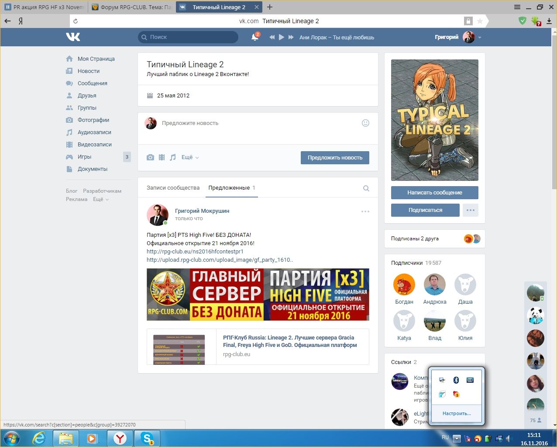Expand the sidebar footer Ещё menu
Viewport: 557px width, 447px height.
[100, 199]
